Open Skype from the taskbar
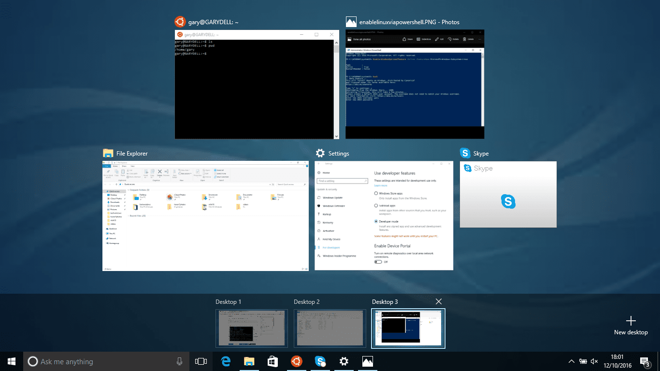The width and height of the screenshot is (660, 371). 320,361
